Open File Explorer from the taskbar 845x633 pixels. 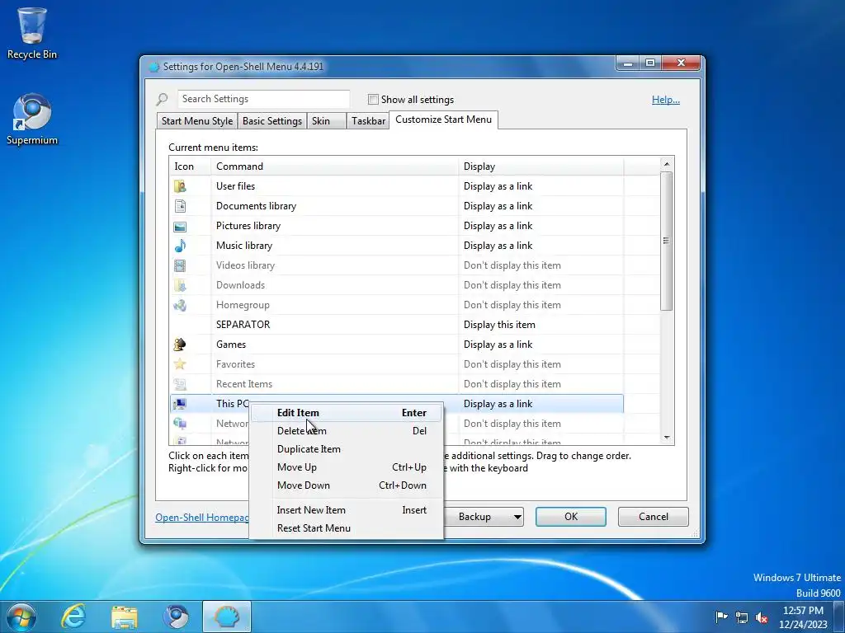(x=125, y=617)
